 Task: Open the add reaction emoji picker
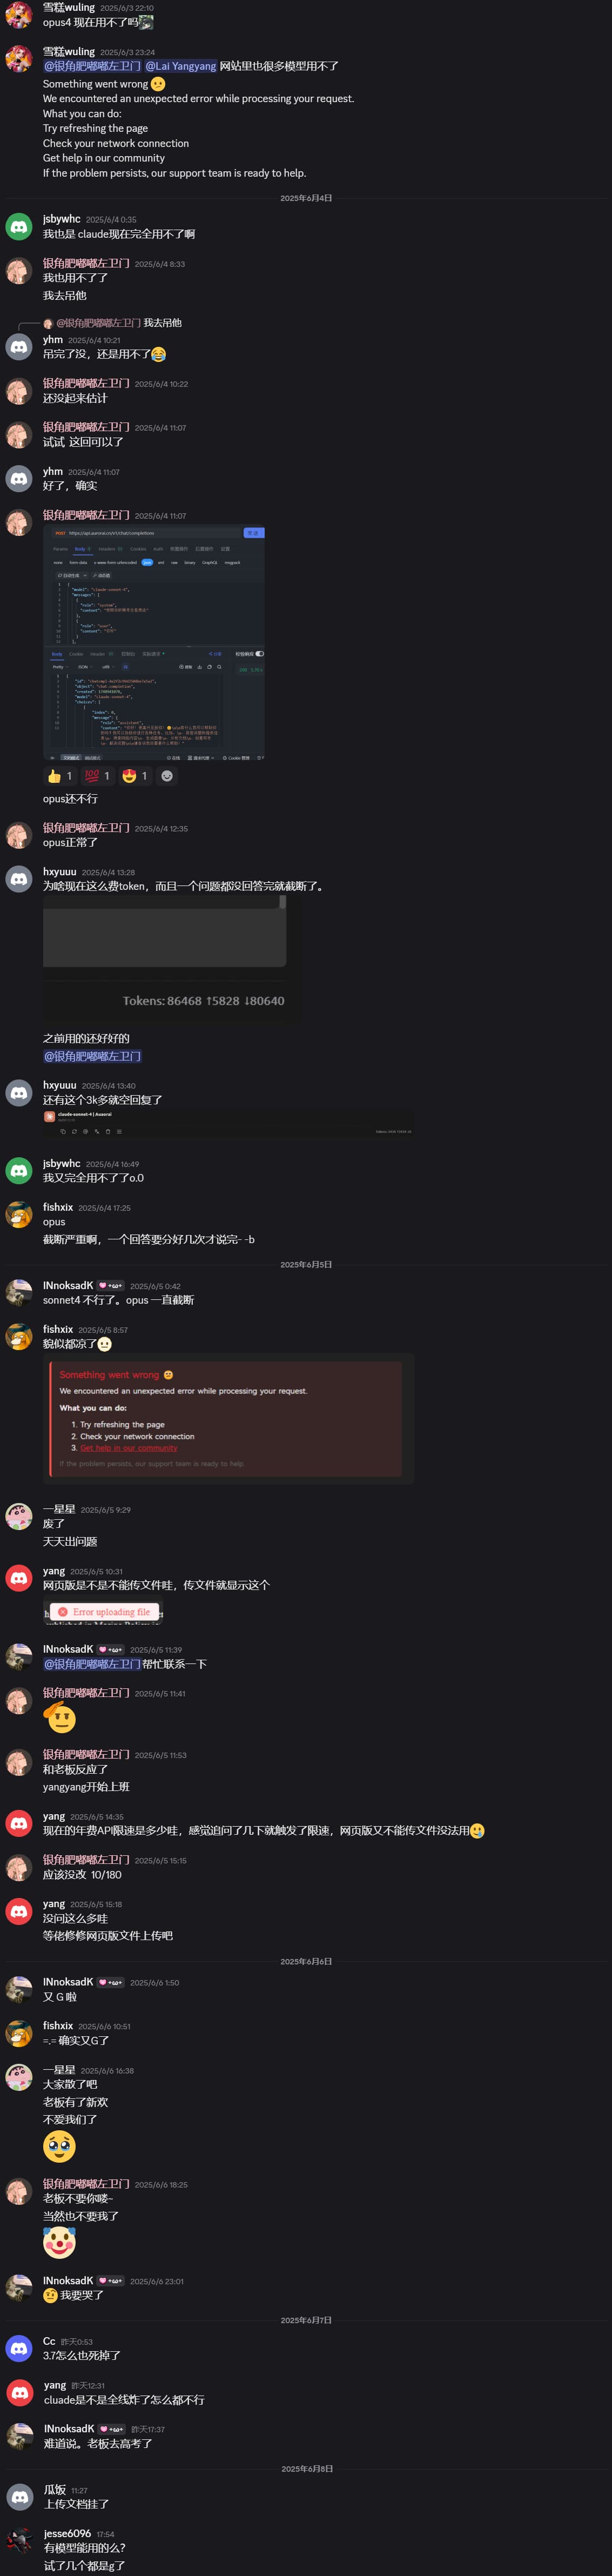click(x=167, y=776)
